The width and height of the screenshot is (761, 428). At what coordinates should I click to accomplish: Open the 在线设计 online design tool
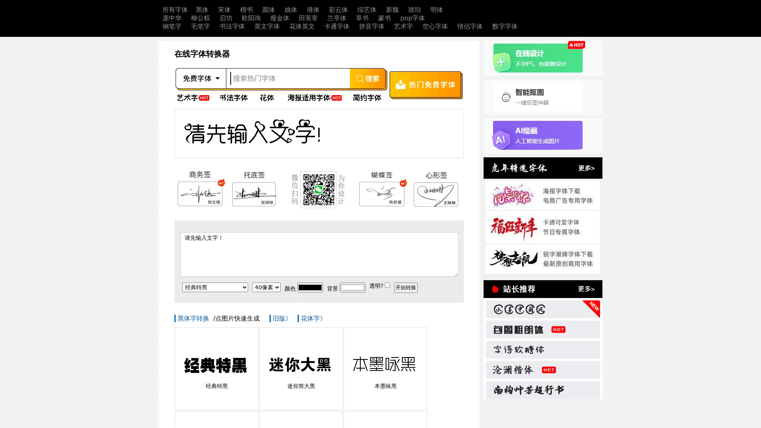point(537,57)
